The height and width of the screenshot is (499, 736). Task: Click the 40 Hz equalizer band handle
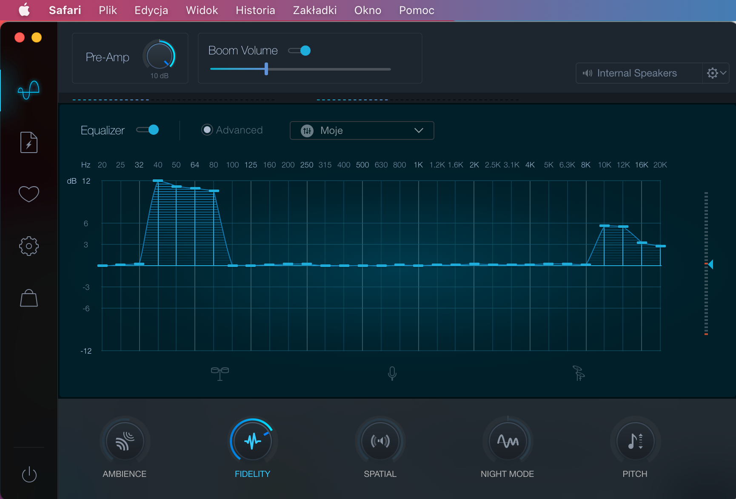[158, 181]
